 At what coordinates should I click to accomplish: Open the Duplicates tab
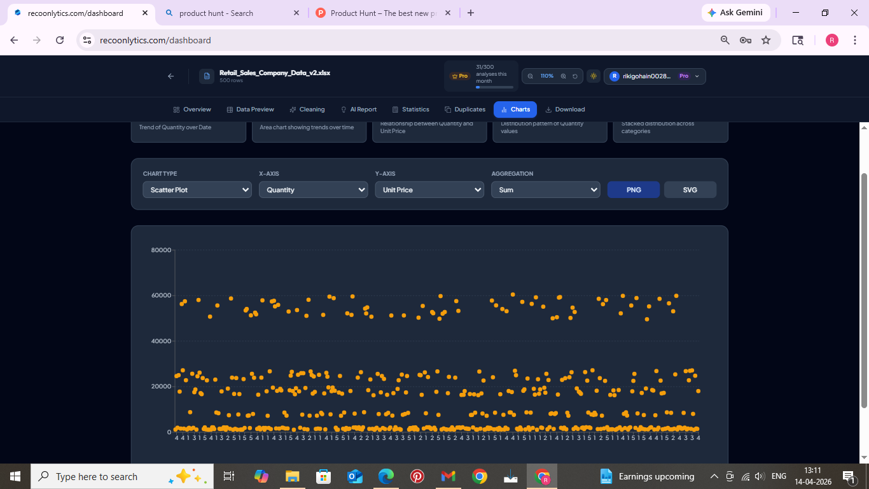click(x=465, y=110)
